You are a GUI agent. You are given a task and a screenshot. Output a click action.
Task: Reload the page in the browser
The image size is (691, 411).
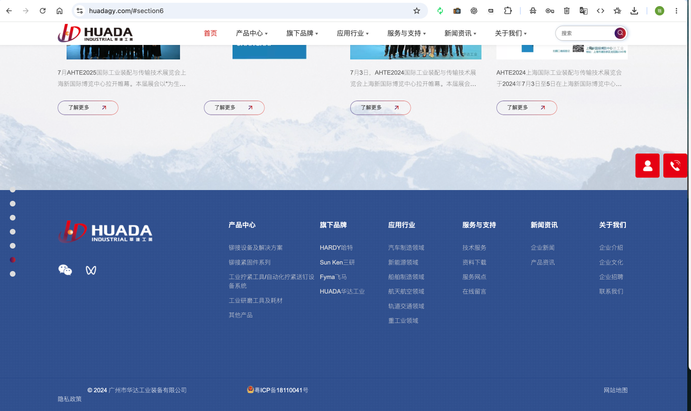[43, 11]
